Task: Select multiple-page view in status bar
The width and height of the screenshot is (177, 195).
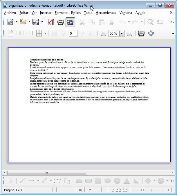Action: (x=118, y=190)
